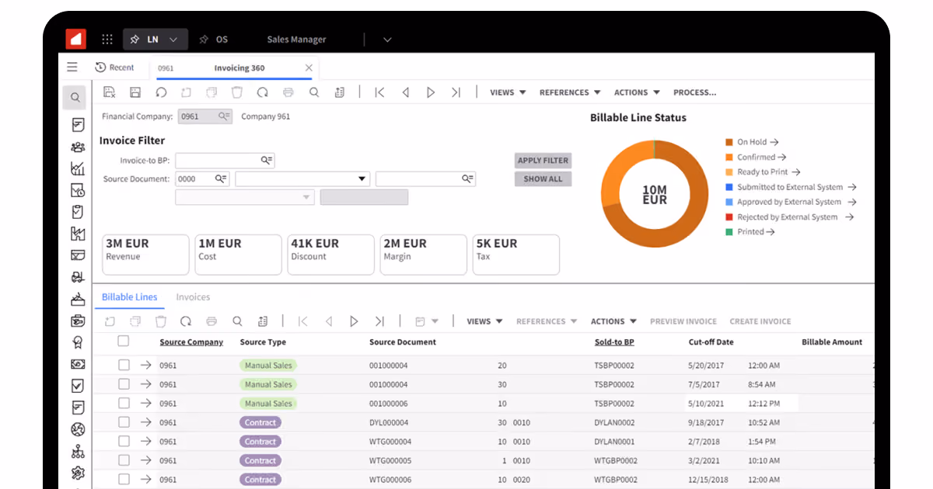Select the Invoicing 360 tab
933x489 pixels.
click(234, 68)
